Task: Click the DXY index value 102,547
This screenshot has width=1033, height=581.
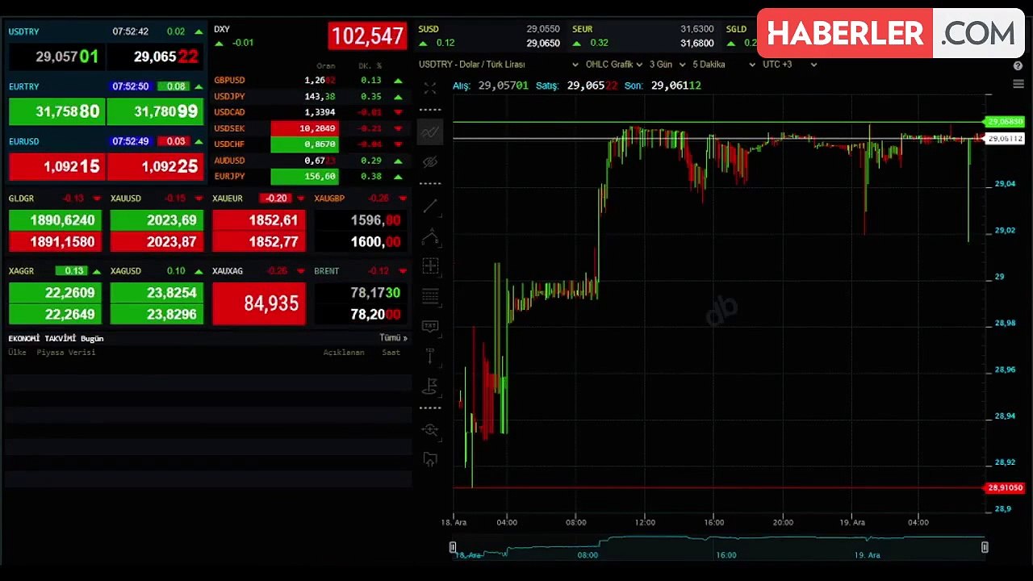Action: pos(367,36)
